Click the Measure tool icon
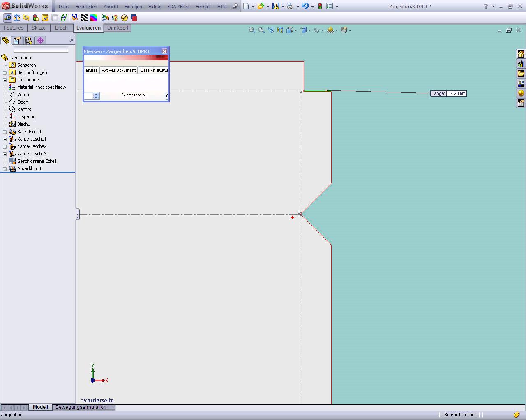This screenshot has width=526, height=420. point(7,18)
